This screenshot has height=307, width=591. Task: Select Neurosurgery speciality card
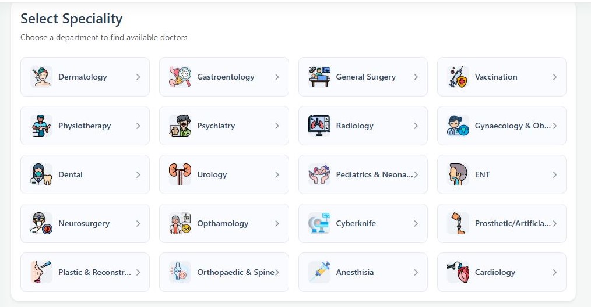click(85, 223)
